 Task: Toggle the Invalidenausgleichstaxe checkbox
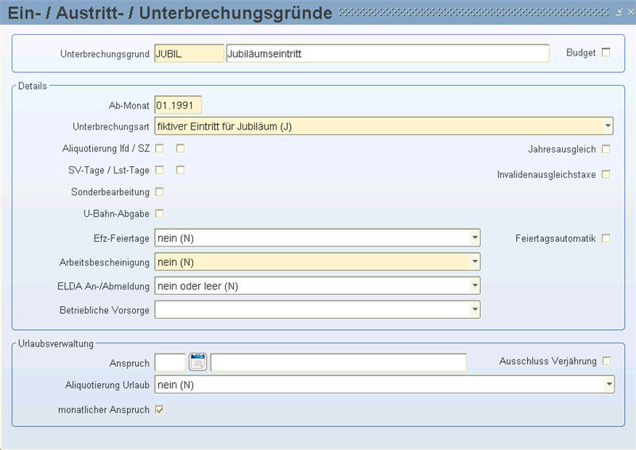606,174
